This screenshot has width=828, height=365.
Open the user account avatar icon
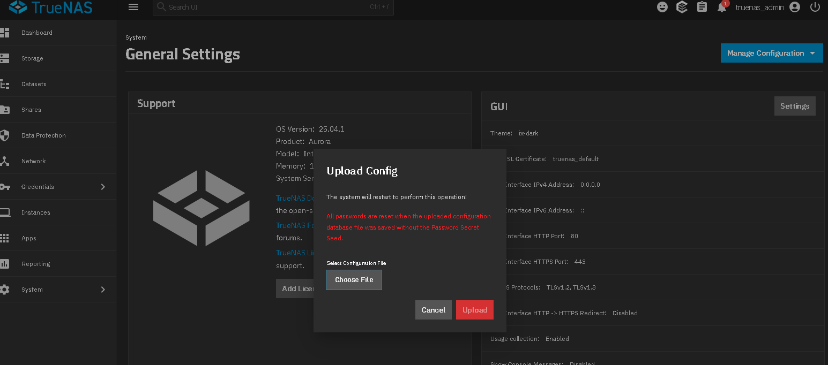[x=795, y=7]
